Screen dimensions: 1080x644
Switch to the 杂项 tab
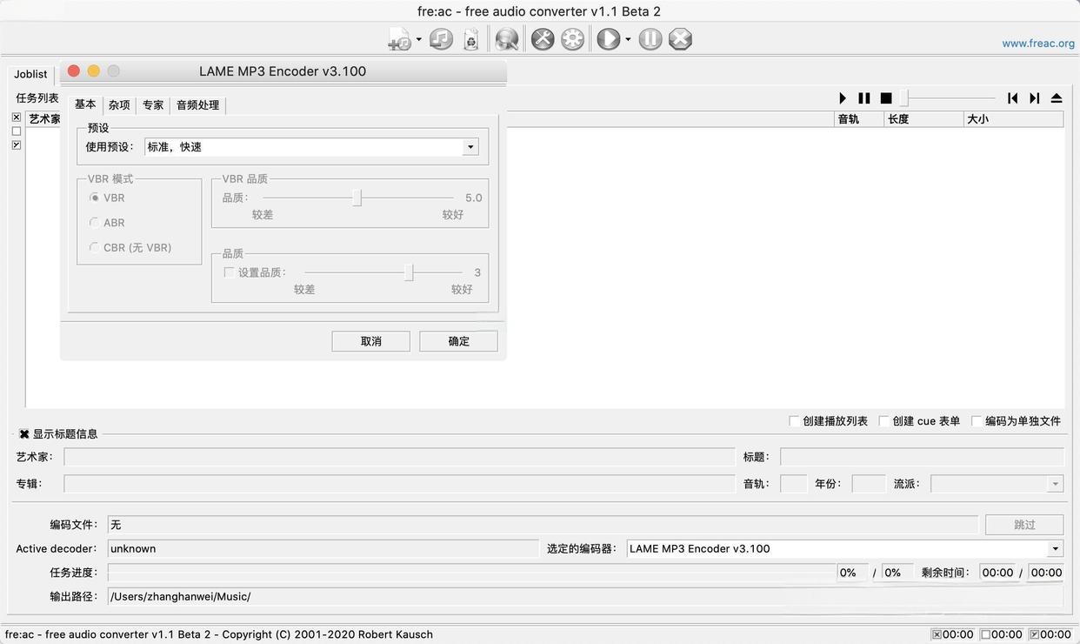[x=119, y=105]
